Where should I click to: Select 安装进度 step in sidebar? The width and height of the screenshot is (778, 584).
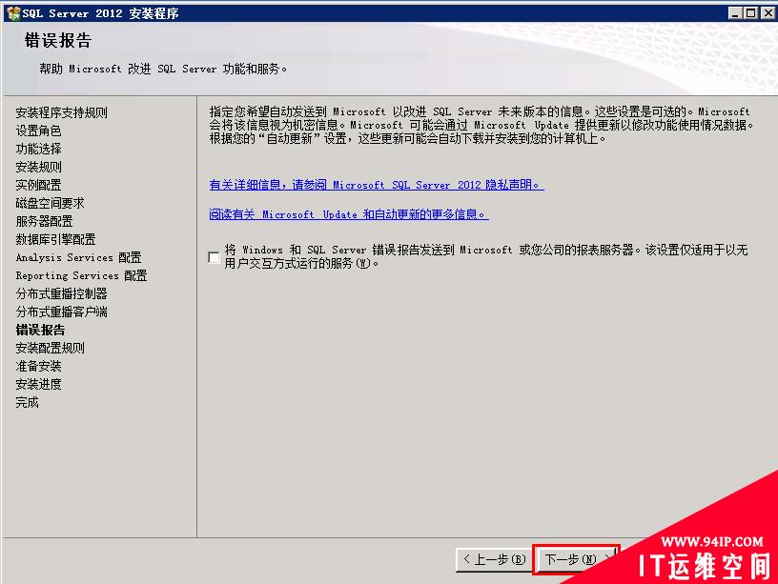tap(39, 384)
